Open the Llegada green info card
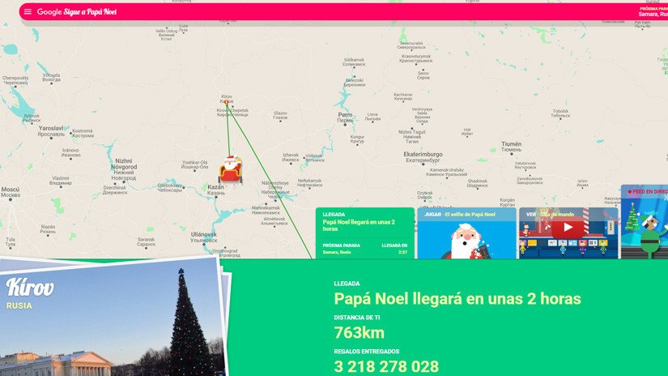This screenshot has width=668, height=376. click(364, 233)
